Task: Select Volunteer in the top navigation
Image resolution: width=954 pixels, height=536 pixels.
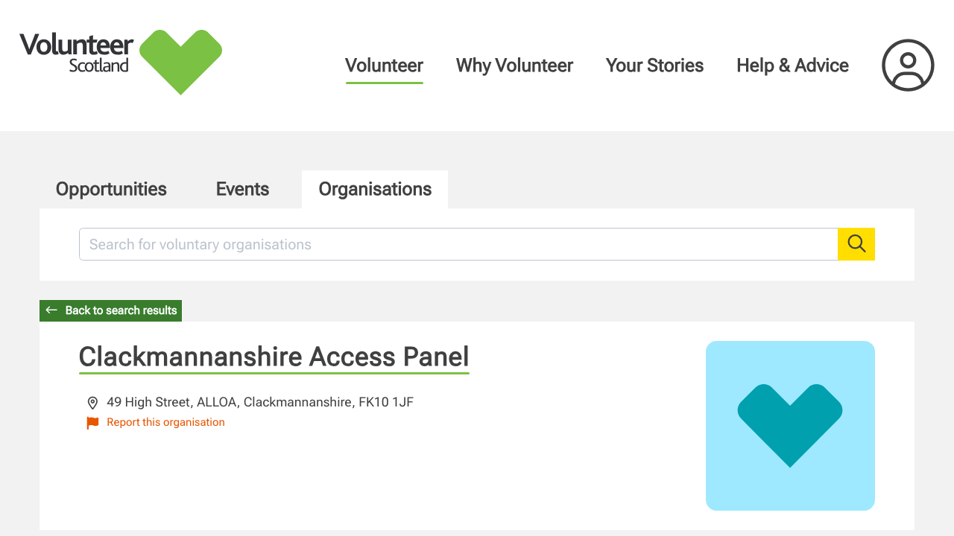Action: pyautogui.click(x=384, y=66)
